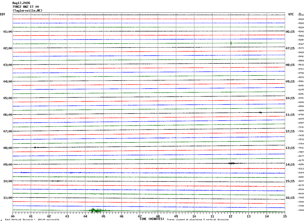Click the 00 minute axis tick label
This screenshot has width=305, height=223.
coord(13,216)
